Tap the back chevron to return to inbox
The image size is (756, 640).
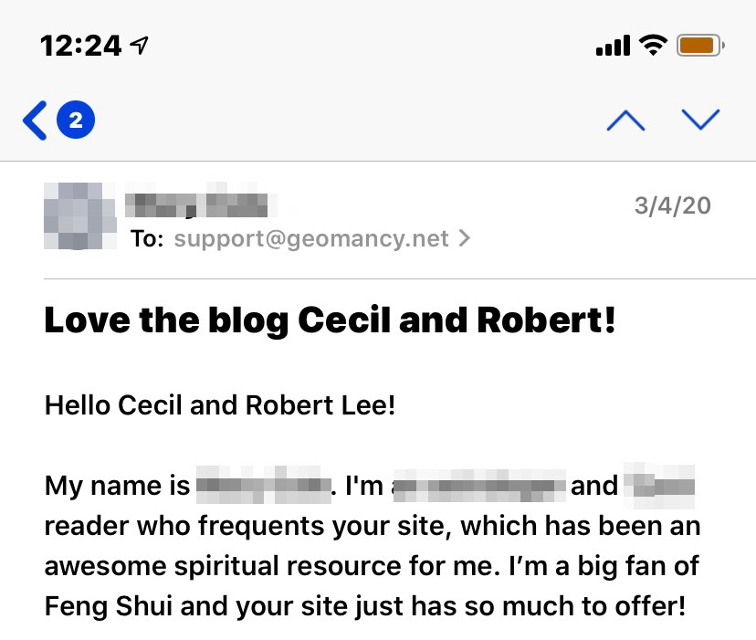point(35,121)
